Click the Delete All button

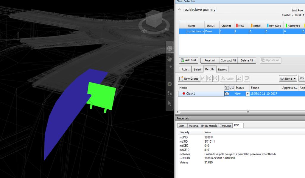tap(247, 60)
